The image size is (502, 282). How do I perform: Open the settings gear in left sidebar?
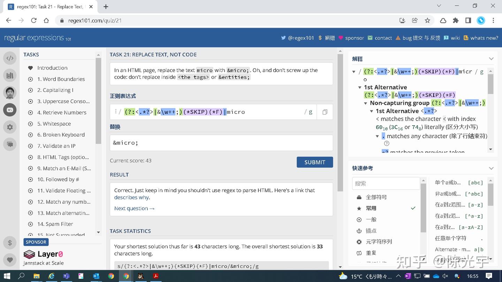pyautogui.click(x=10, y=127)
